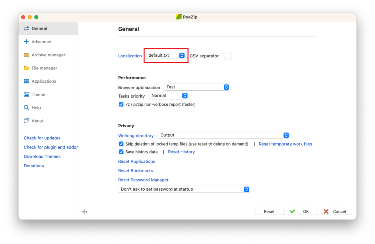Open the Localization default.txt dropdown

point(166,56)
